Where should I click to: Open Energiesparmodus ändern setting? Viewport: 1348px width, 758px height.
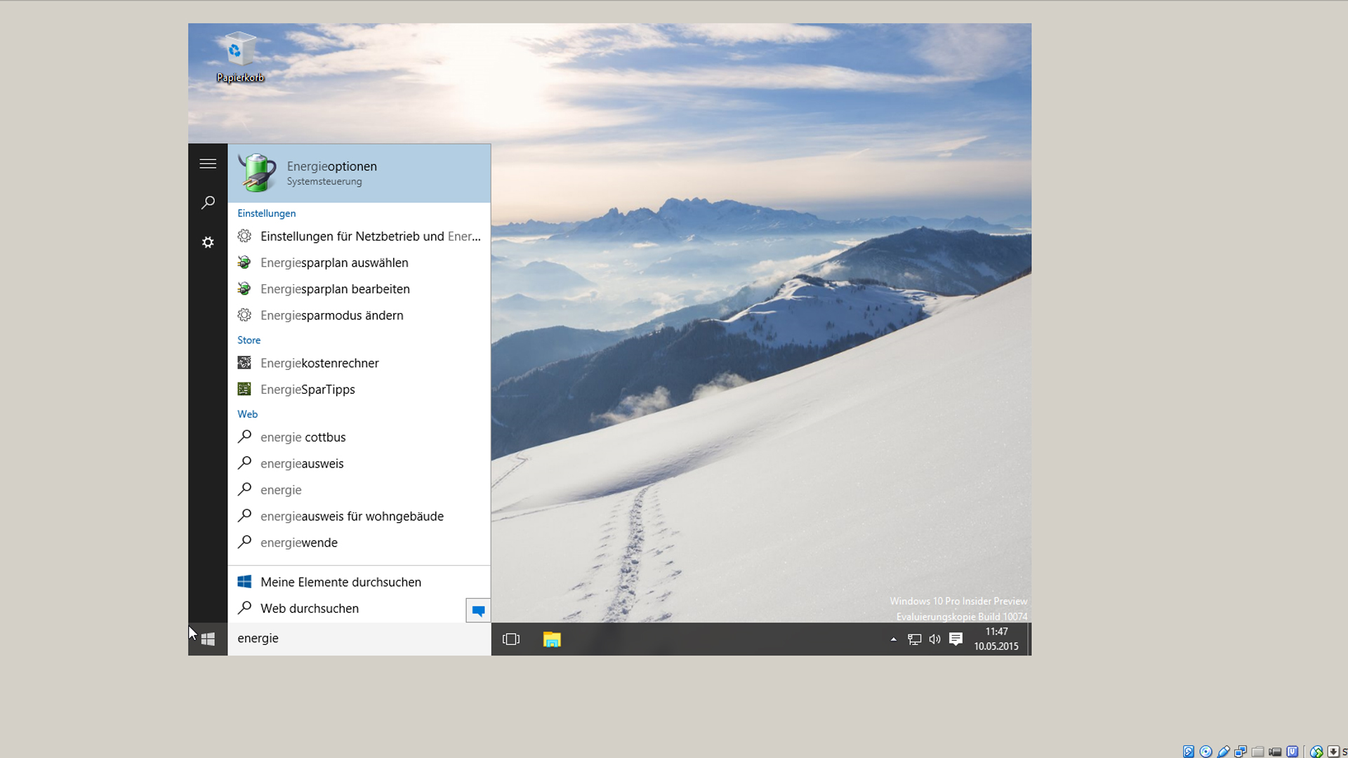(359, 315)
